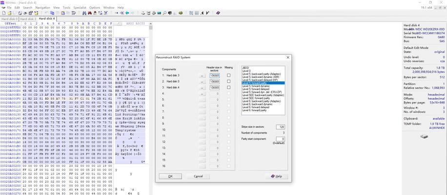
Task: Select Level 6: forward parity entry
Action: click(263, 110)
